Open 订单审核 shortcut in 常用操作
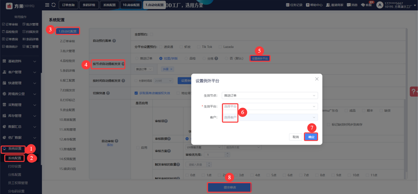This screenshot has width=418, height=194. pos(10,24)
